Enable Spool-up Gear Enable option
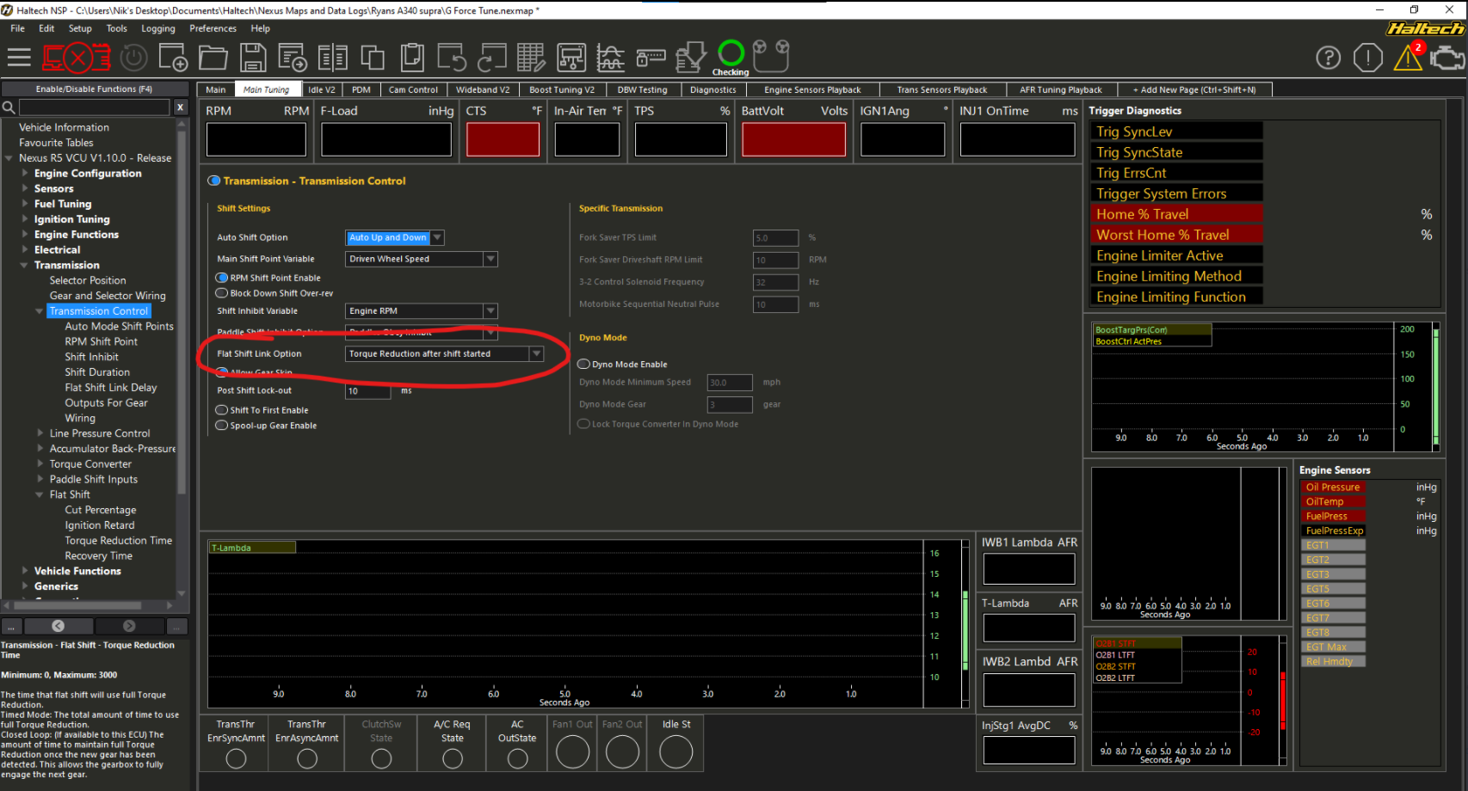The height and width of the screenshot is (791, 1468). pos(222,426)
